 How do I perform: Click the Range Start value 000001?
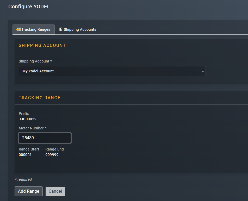pos(25,155)
